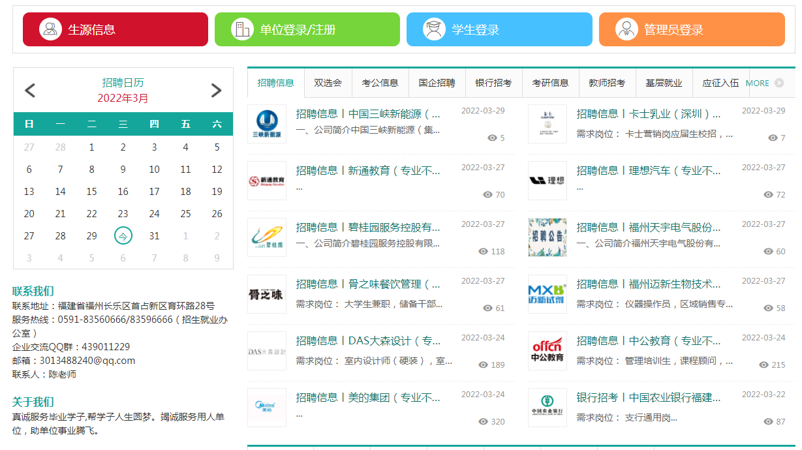
Task: Switch to the 双选会 tab
Action: [x=328, y=83]
